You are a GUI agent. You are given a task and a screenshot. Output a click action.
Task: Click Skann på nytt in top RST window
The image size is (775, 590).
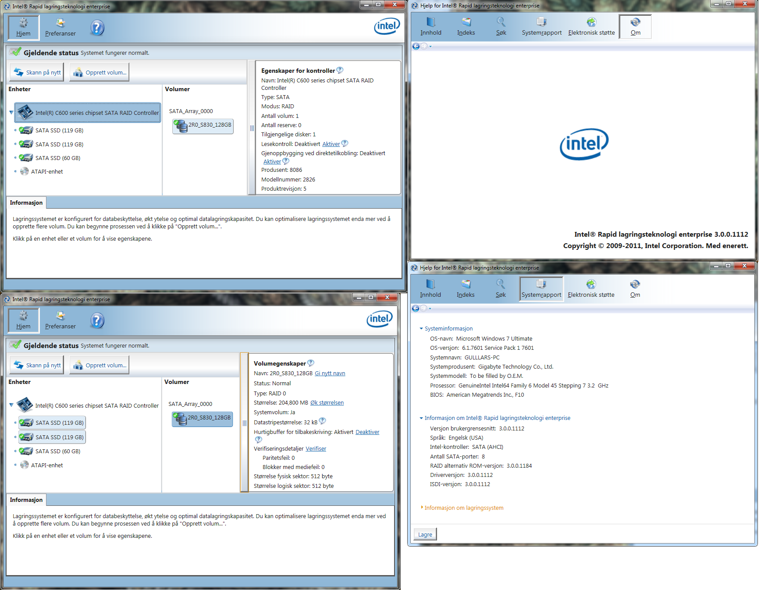pos(37,72)
